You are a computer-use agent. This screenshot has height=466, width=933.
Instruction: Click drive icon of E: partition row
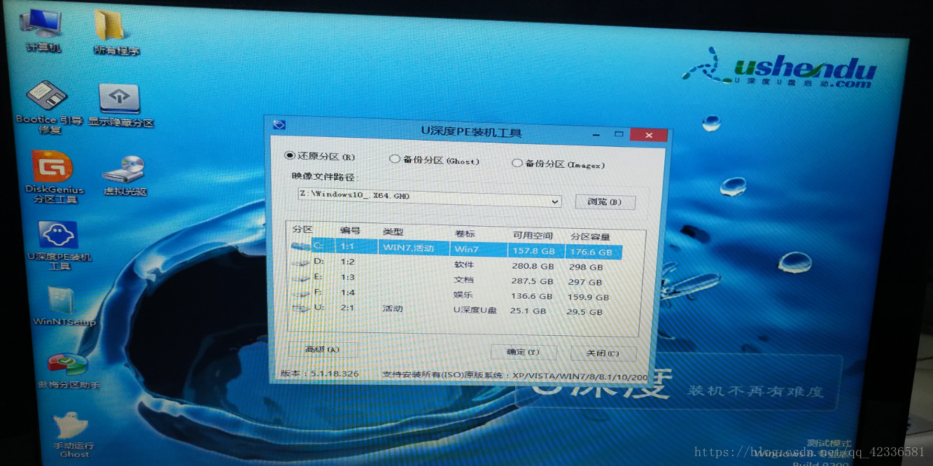301,278
